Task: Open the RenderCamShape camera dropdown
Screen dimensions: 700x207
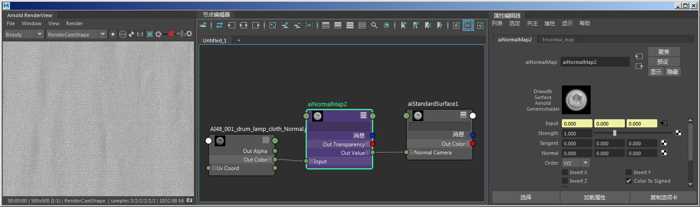Action: coord(76,35)
